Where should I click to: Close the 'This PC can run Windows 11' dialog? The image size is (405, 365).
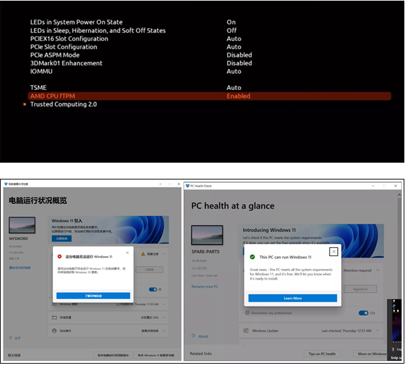tap(334, 251)
